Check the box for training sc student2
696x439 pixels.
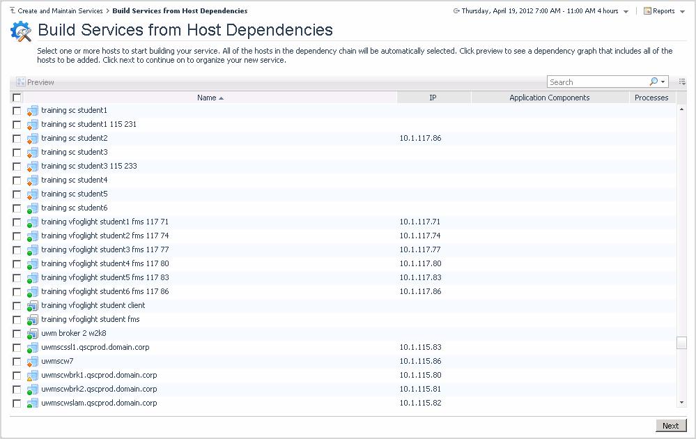click(x=17, y=139)
